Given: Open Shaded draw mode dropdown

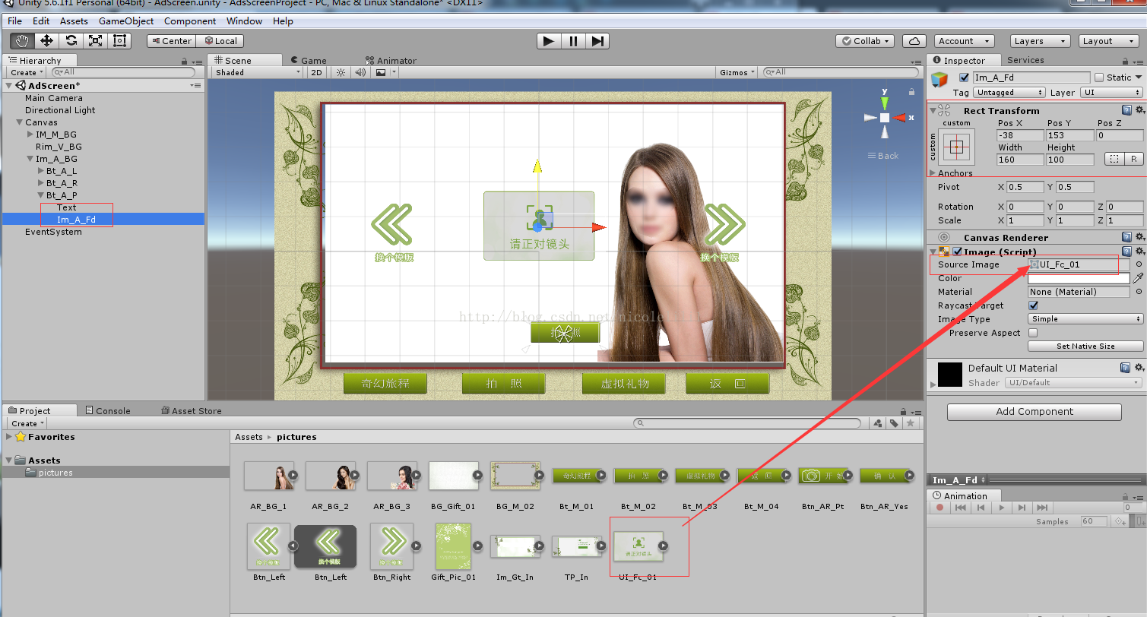Looking at the screenshot, I should click(x=258, y=72).
